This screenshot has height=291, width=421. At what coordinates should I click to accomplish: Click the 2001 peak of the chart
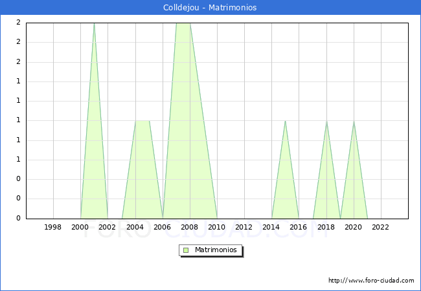tap(94, 24)
